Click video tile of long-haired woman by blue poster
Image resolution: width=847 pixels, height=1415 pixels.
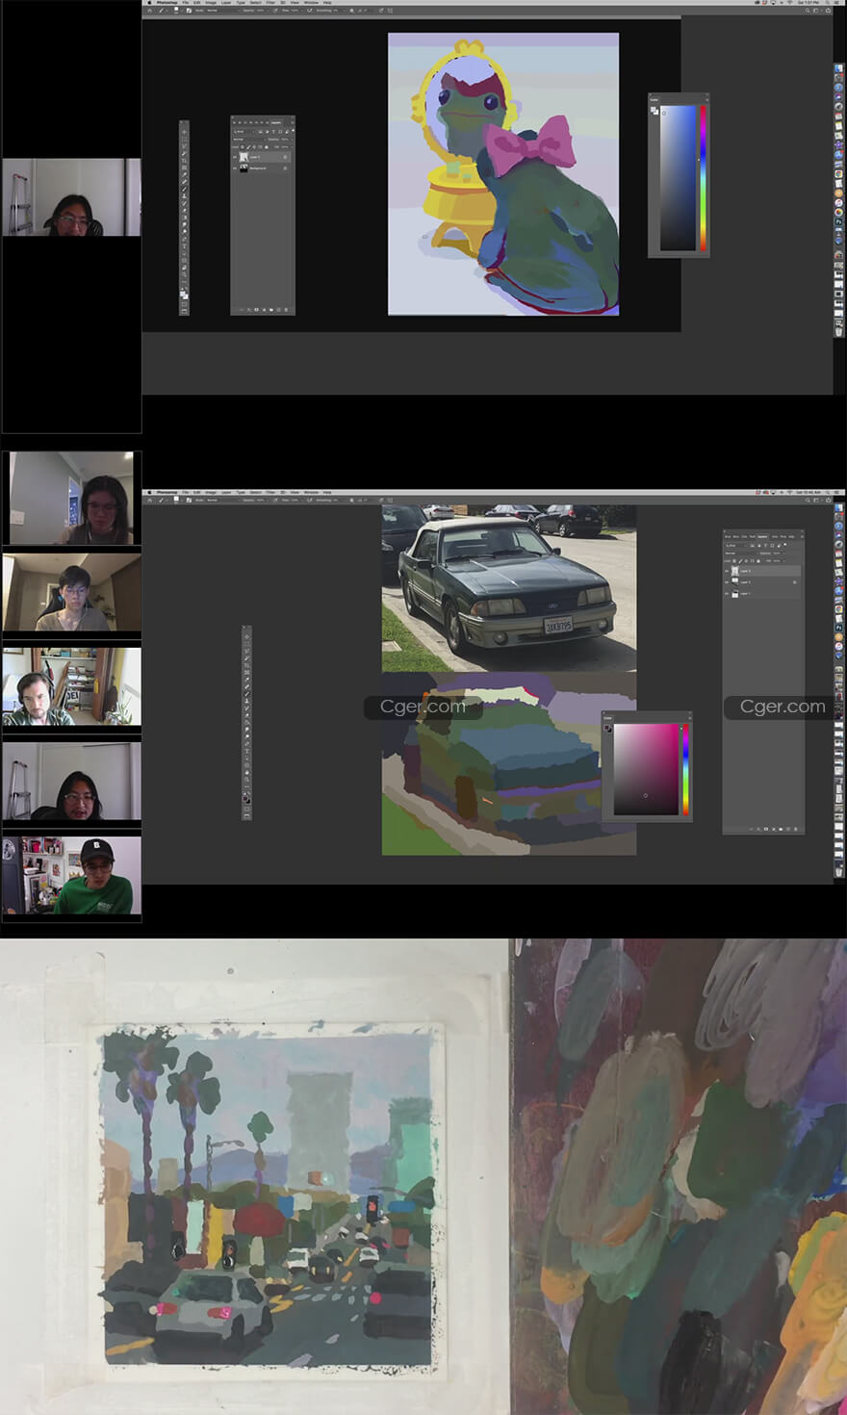pos(71,499)
